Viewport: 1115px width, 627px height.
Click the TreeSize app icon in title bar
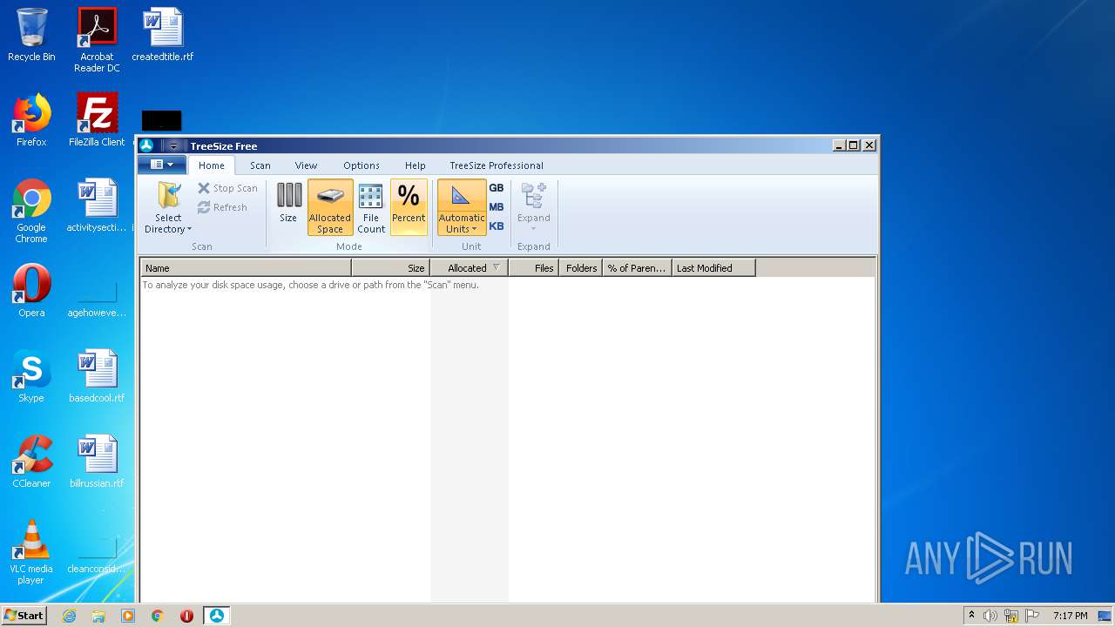[x=146, y=145]
